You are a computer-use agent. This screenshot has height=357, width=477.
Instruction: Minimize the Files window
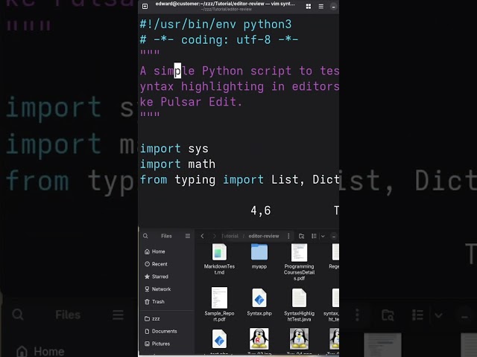tap(334, 236)
